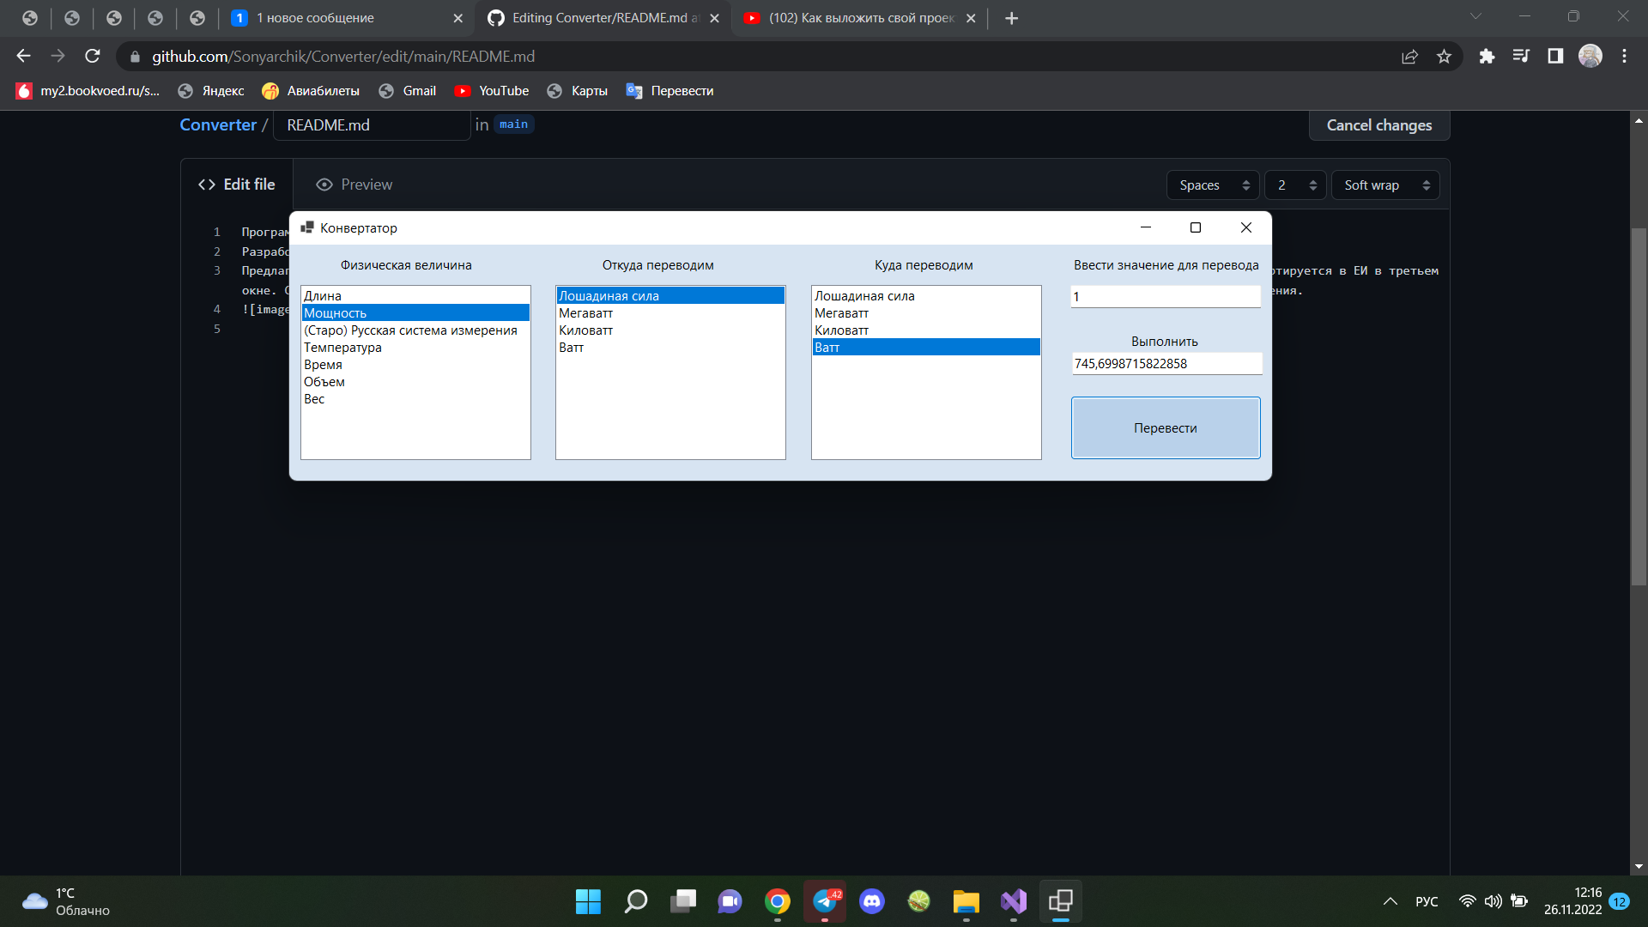
Task: Launch Visual Studio from the taskbar
Action: [x=1013, y=901]
